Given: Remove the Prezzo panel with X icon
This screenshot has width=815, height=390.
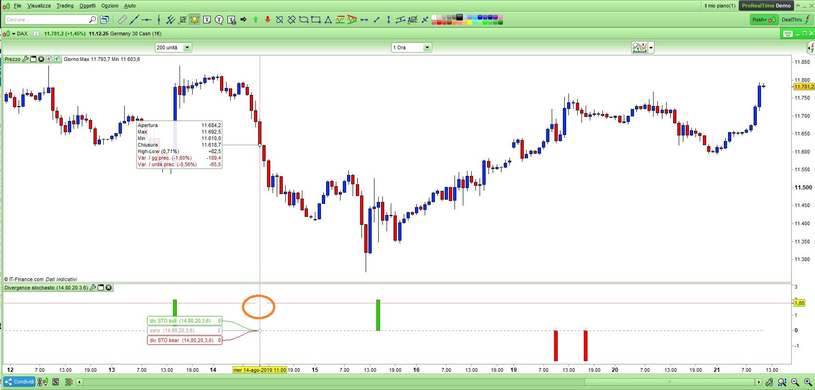Looking at the screenshot, I should point(41,59).
